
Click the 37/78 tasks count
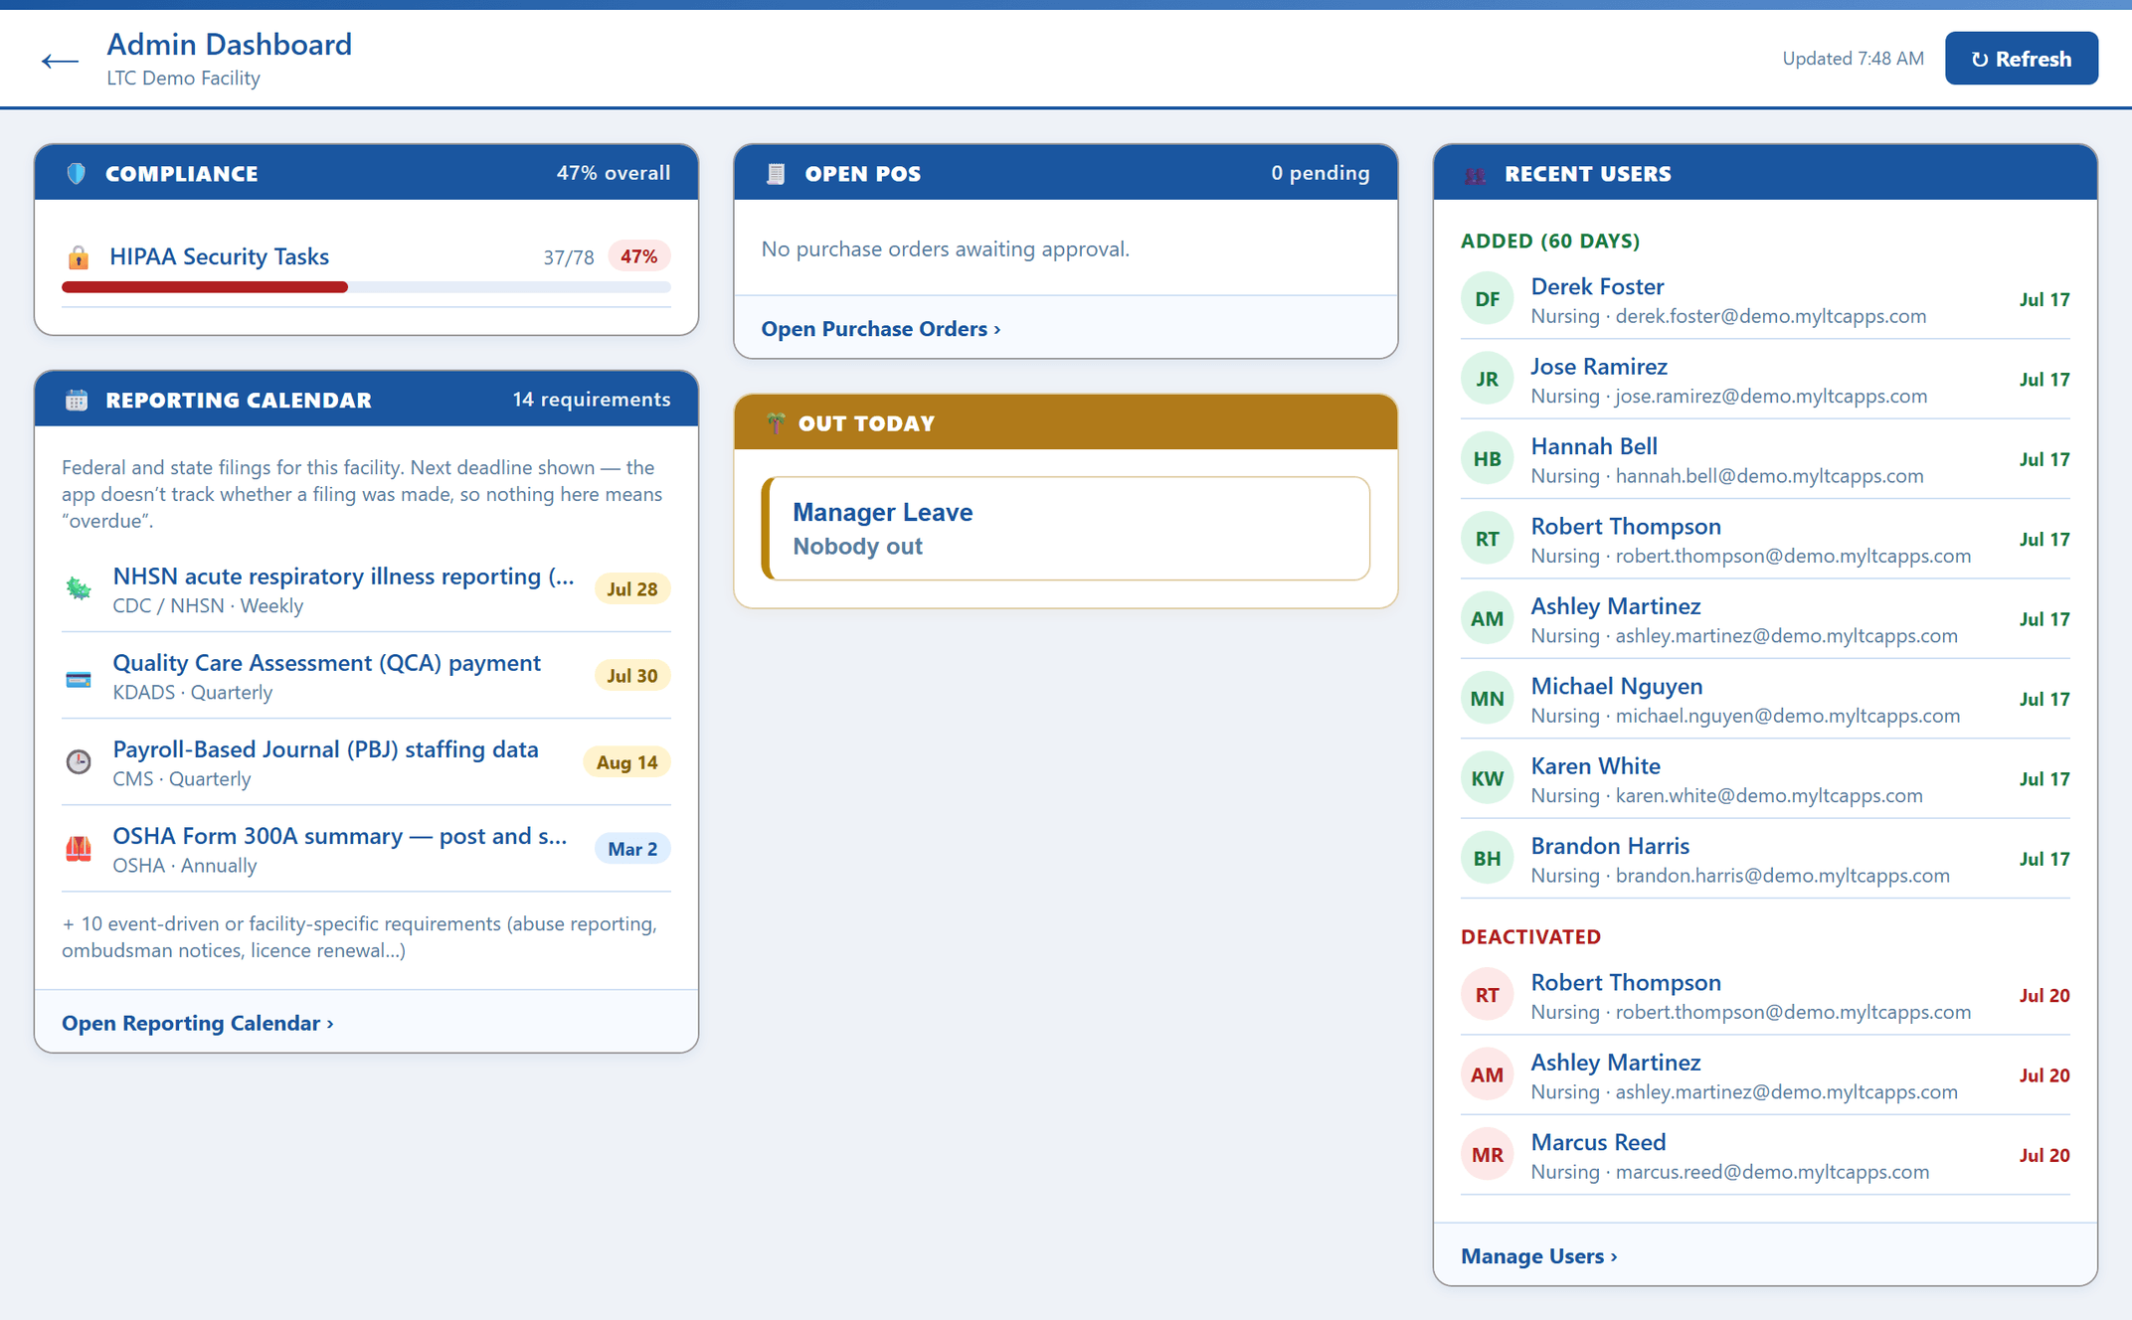569,257
